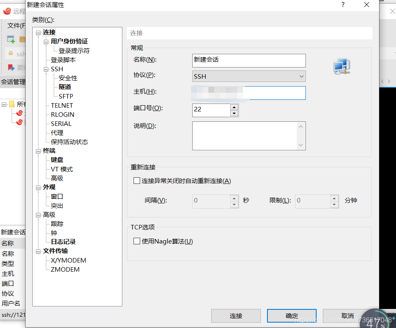Click the lock icon in Xshell address bar
The image size is (396, 328).
(x=11, y=53)
